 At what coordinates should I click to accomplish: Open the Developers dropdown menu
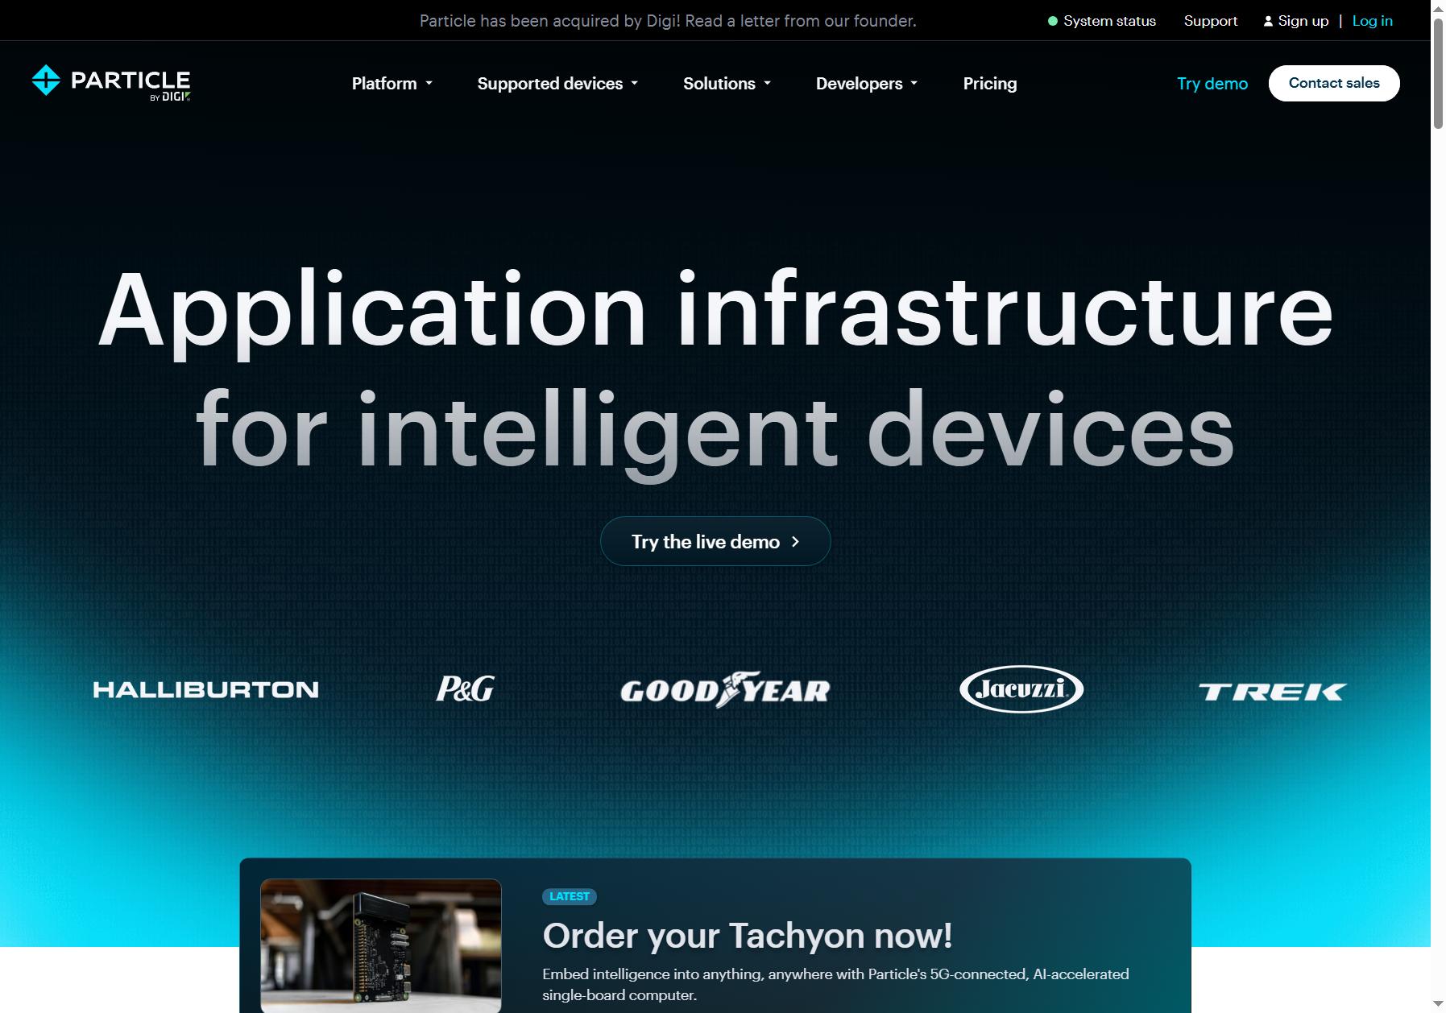(x=867, y=84)
